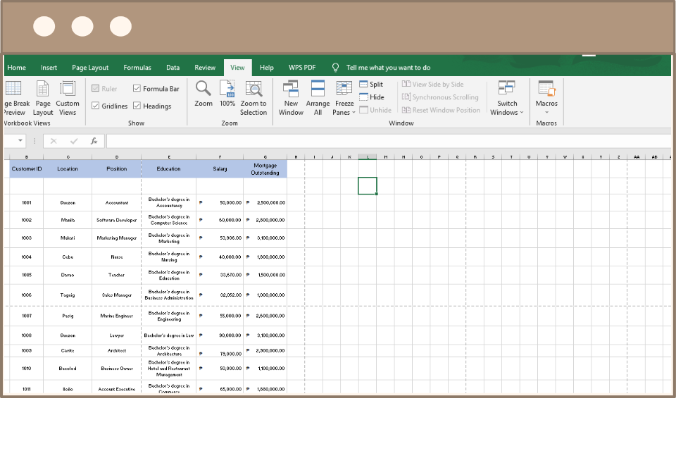Click the Software Developer cell
This screenshot has width=676, height=451.
(x=116, y=220)
